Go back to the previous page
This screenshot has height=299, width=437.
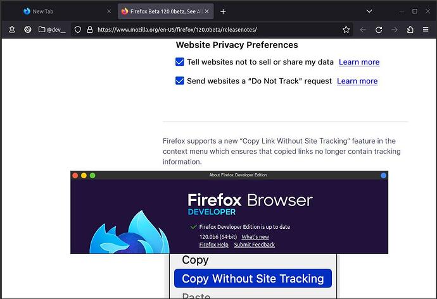(363, 30)
